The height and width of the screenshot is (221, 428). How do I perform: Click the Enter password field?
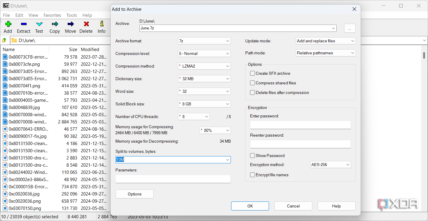300,125
